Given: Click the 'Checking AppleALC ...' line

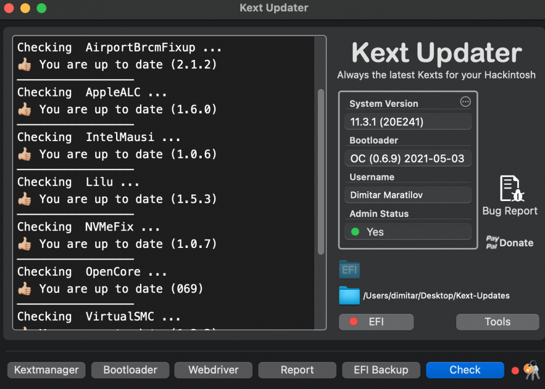Looking at the screenshot, I should [x=92, y=92].
